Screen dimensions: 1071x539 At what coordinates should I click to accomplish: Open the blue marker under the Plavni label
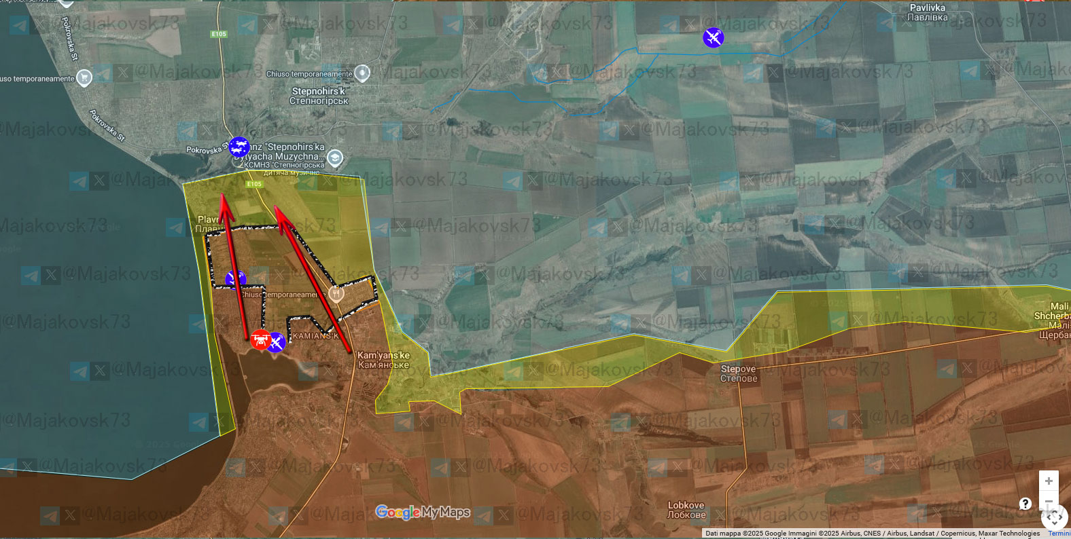(x=236, y=279)
